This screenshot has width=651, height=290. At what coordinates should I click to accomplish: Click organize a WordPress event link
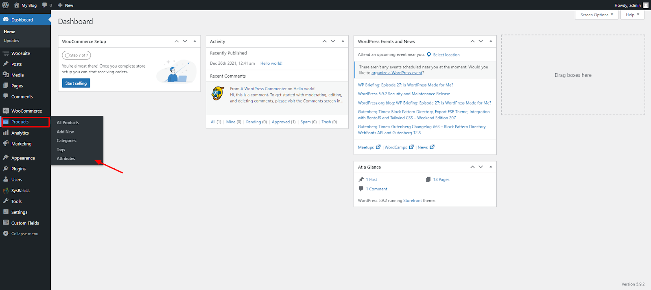pos(397,73)
